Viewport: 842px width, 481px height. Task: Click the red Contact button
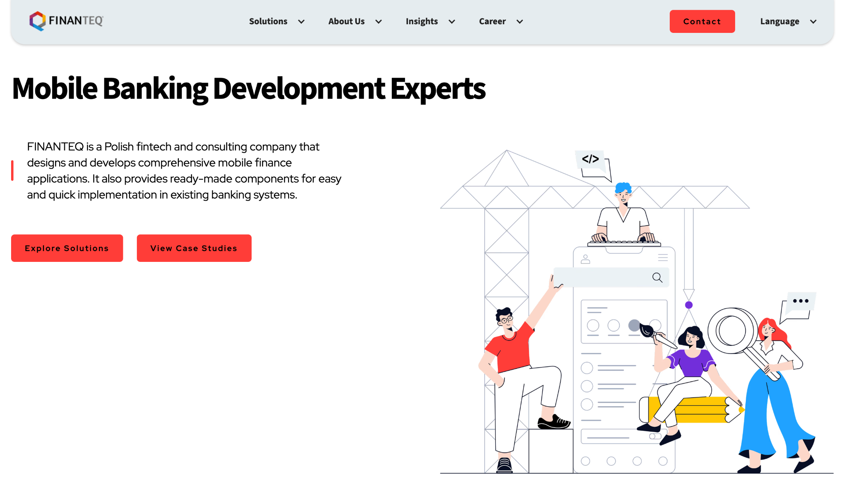point(702,21)
